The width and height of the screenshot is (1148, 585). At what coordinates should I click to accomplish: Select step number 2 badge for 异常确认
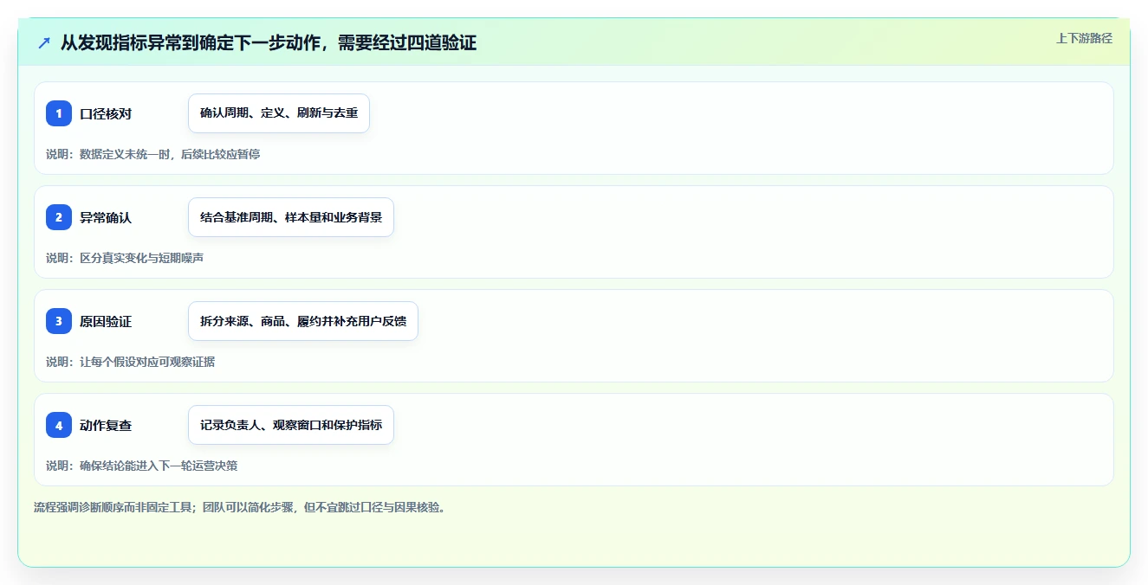pos(59,217)
